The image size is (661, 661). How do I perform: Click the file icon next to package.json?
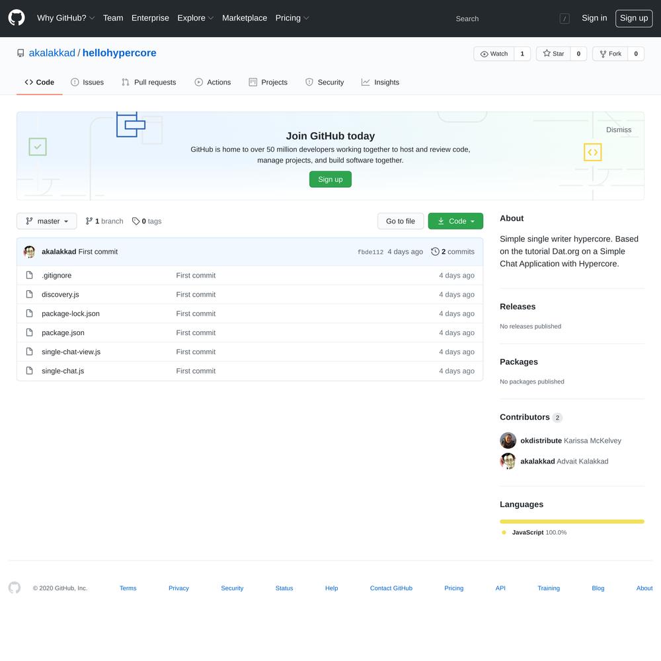tap(29, 332)
